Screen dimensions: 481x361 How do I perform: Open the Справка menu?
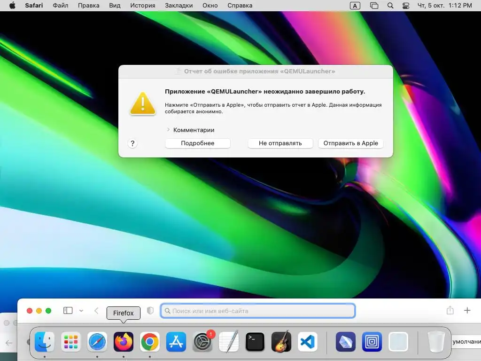click(x=240, y=6)
